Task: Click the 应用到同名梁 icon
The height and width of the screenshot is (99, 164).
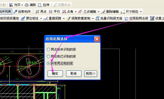Action: pos(126,19)
